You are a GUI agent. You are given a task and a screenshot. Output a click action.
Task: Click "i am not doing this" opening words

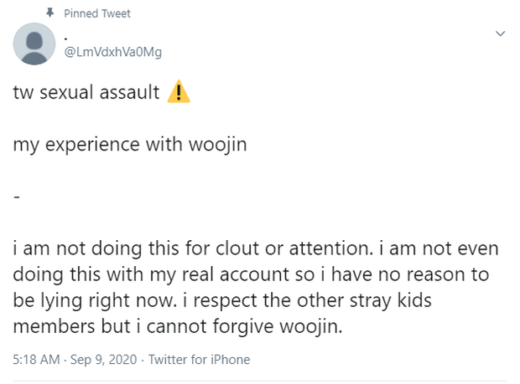(x=81, y=248)
